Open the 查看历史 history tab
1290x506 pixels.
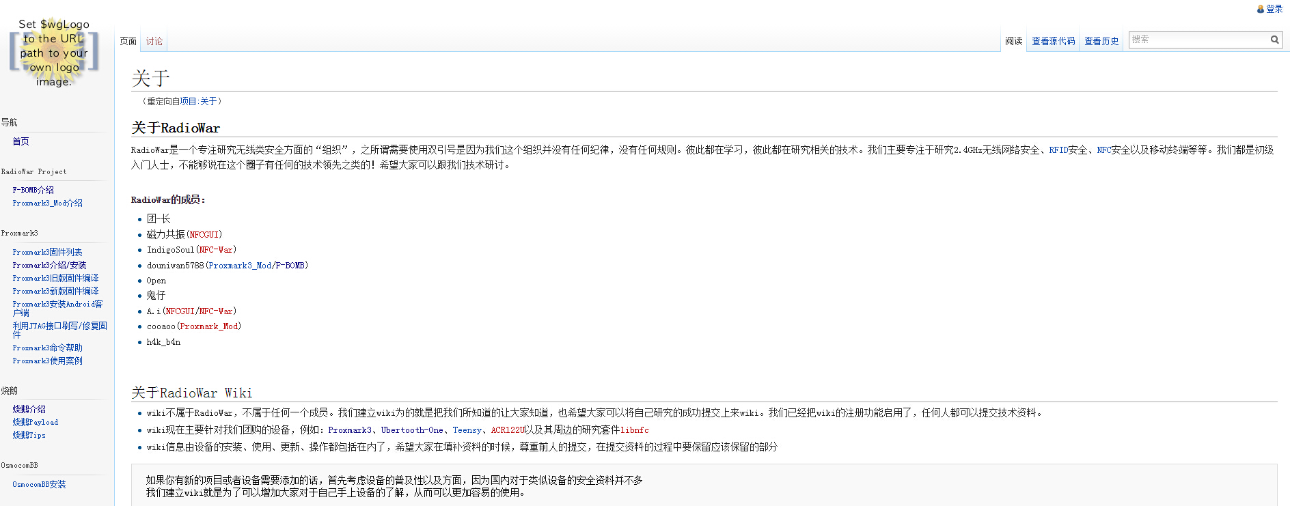[x=1101, y=41]
